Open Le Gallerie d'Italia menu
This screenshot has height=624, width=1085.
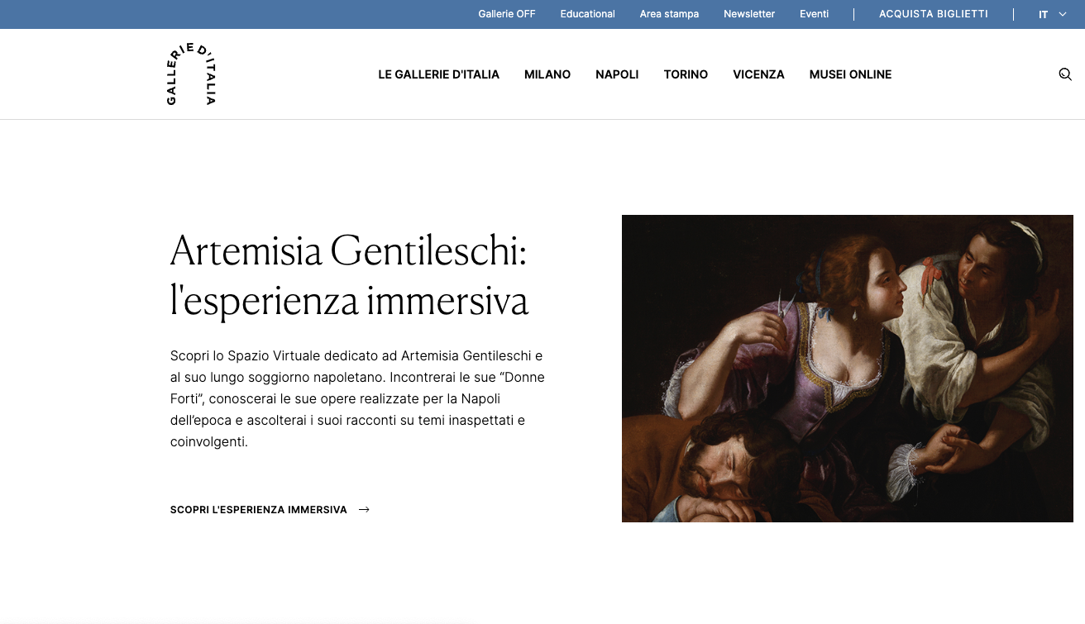439,74
